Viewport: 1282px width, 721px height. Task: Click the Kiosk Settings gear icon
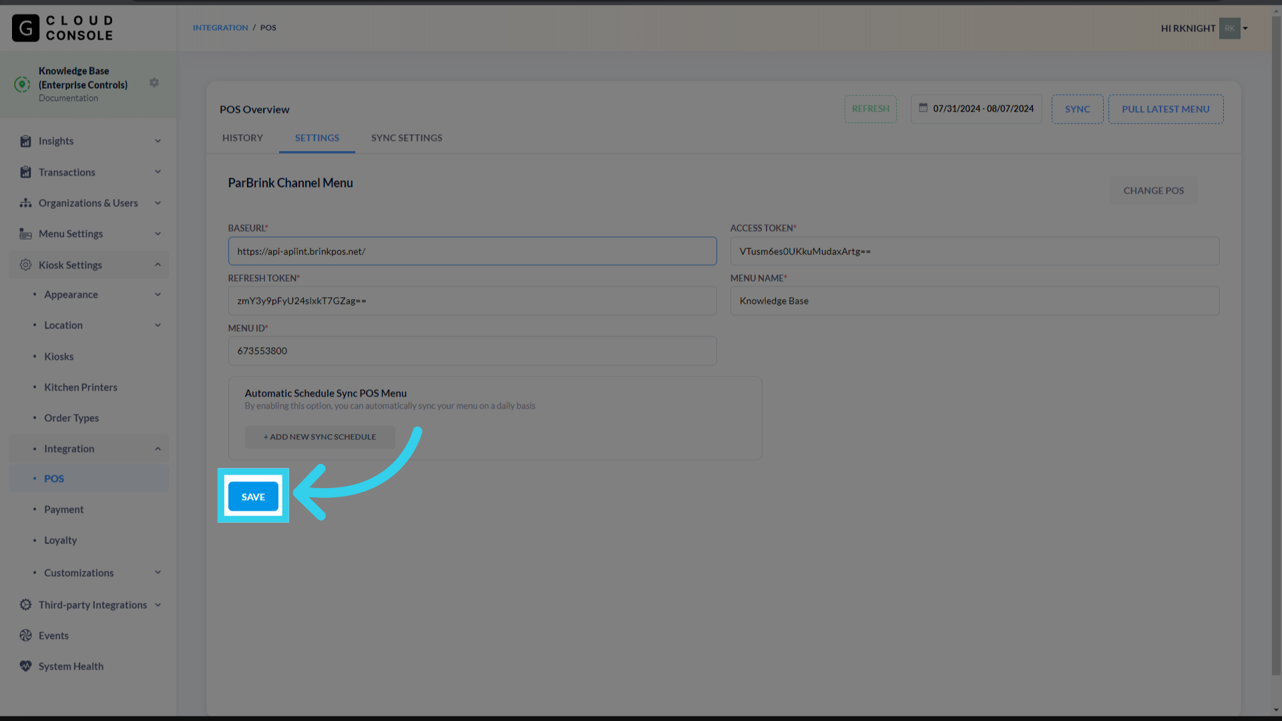click(x=25, y=265)
